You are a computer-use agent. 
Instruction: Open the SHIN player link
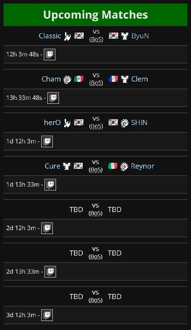pyautogui.click(x=139, y=122)
